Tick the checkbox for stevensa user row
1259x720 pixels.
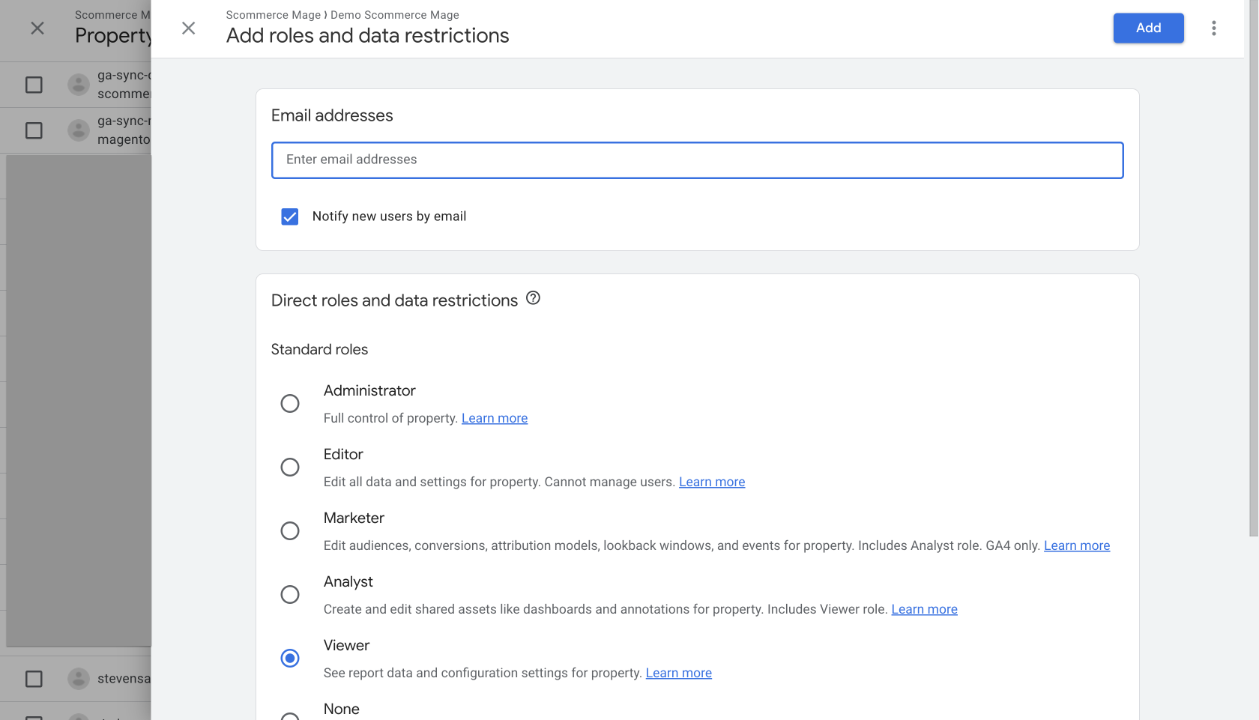[x=34, y=679]
